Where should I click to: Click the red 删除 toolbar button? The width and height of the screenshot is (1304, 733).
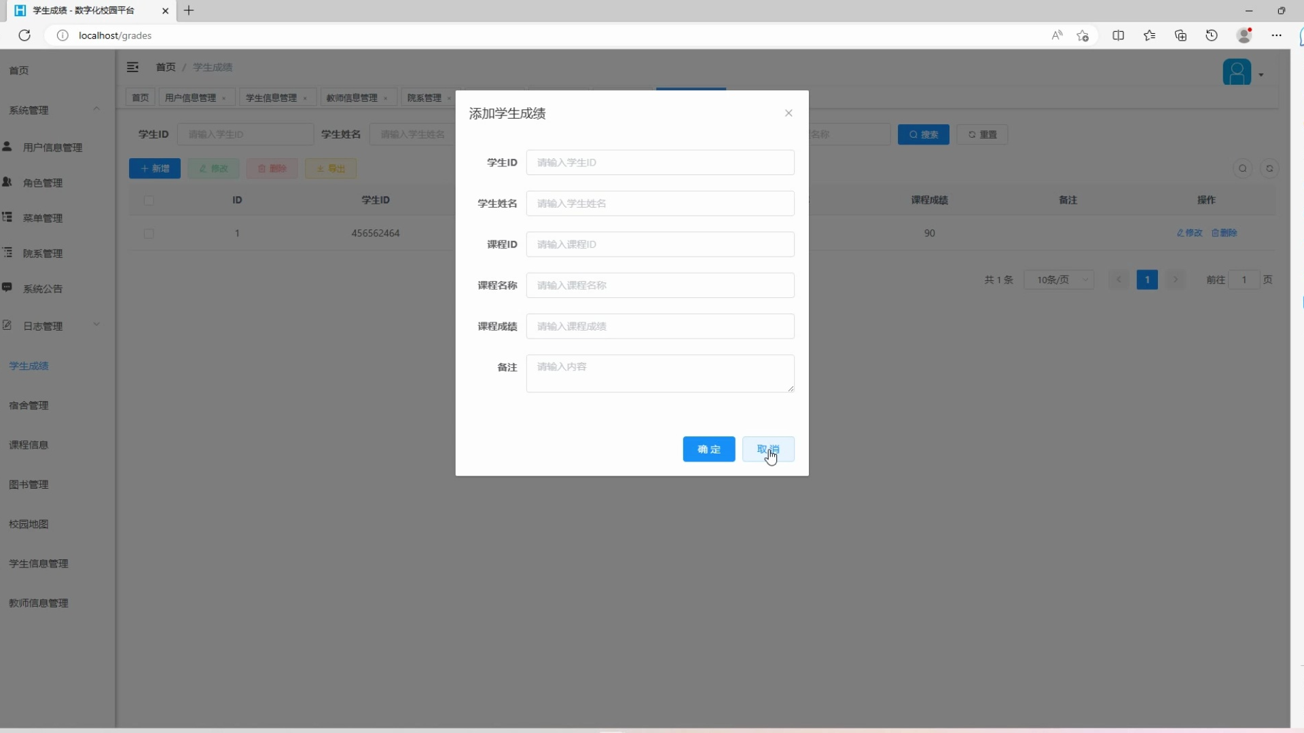pos(272,168)
